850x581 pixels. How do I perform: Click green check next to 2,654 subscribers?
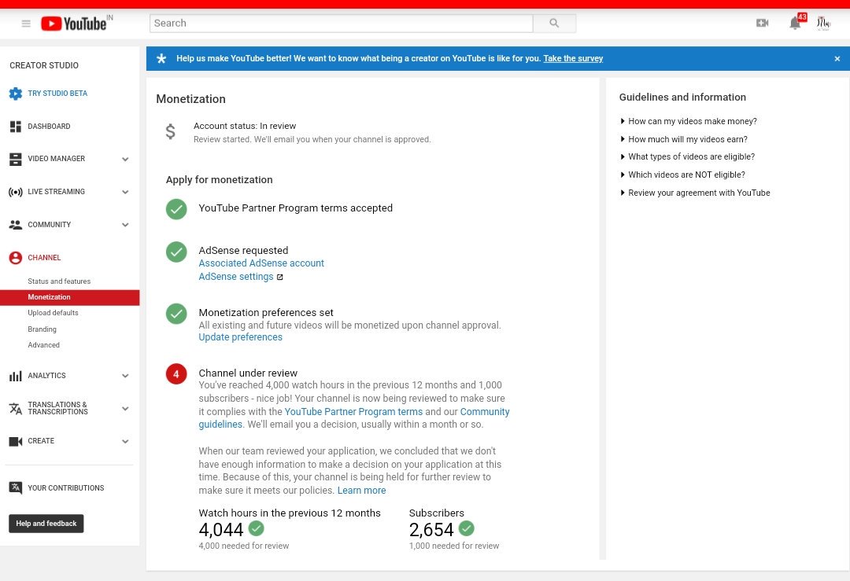click(x=466, y=528)
